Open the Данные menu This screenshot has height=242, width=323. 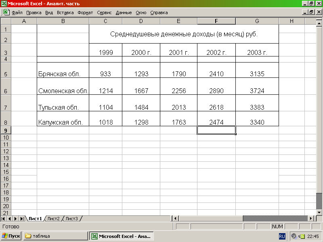coord(124,13)
